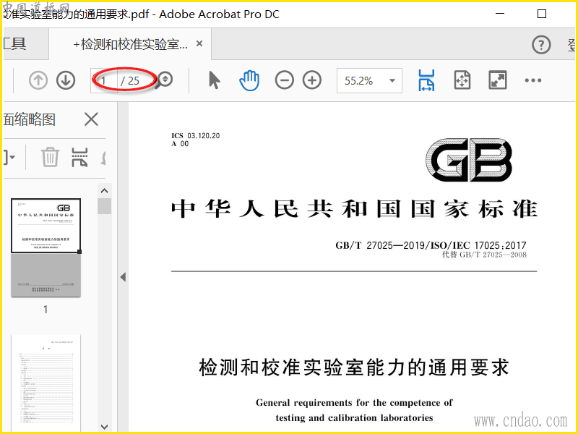Switch to the 工具 tab

point(14,44)
